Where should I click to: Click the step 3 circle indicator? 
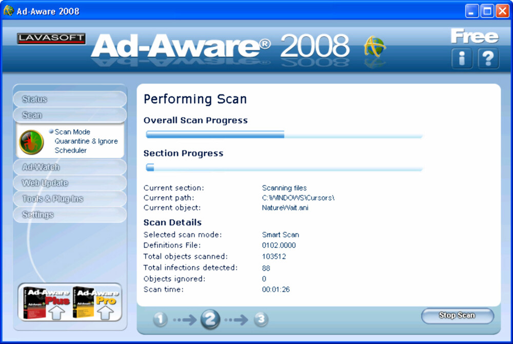tap(261, 319)
